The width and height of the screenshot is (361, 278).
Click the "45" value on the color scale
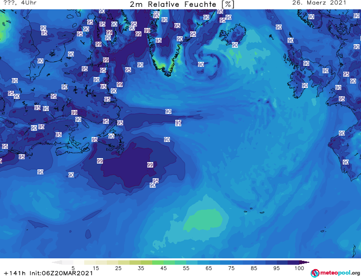(164, 268)
